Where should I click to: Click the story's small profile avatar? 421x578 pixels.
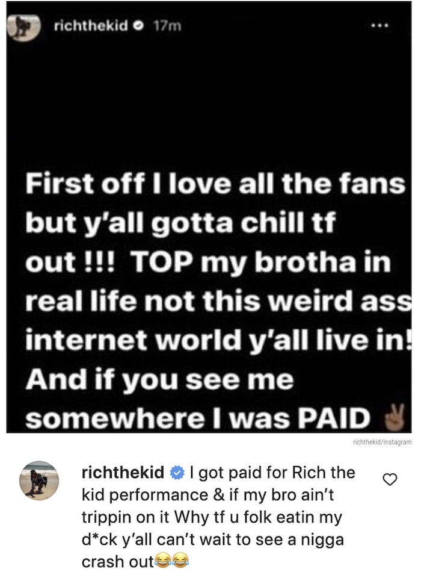(x=23, y=27)
